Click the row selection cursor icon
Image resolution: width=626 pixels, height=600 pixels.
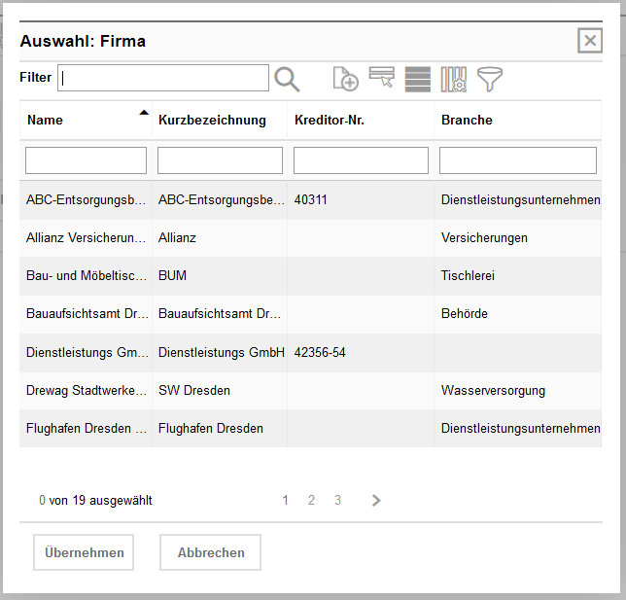click(x=382, y=77)
